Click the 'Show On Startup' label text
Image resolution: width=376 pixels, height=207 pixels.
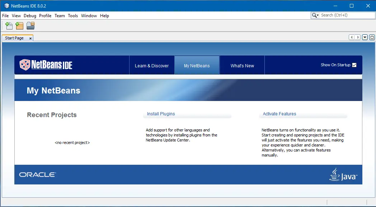pos(335,65)
